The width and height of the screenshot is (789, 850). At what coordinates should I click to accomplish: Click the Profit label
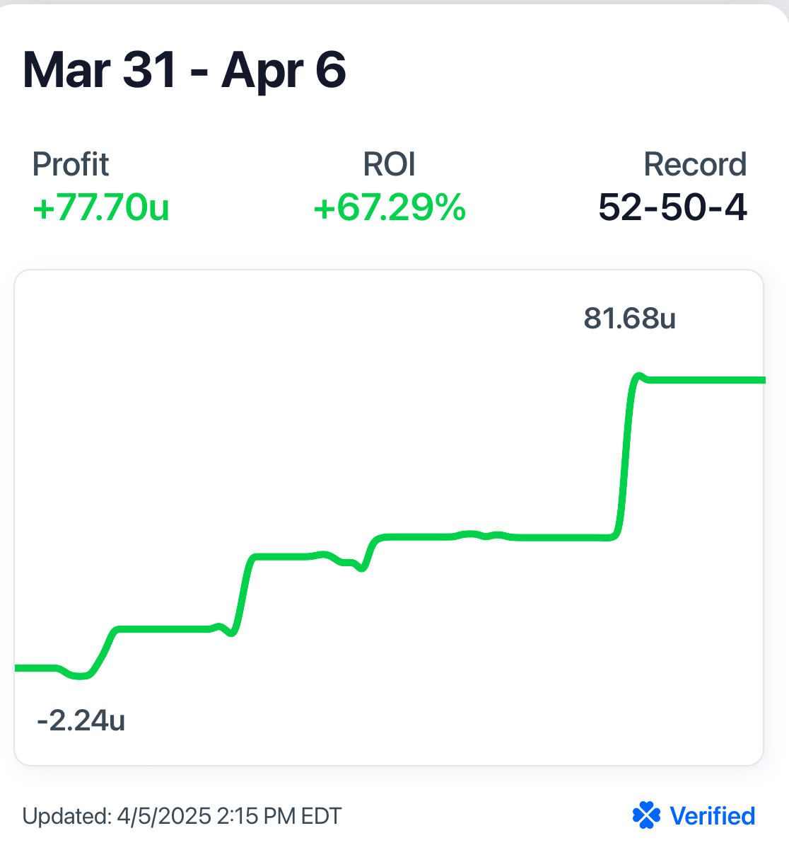pyautogui.click(x=71, y=164)
